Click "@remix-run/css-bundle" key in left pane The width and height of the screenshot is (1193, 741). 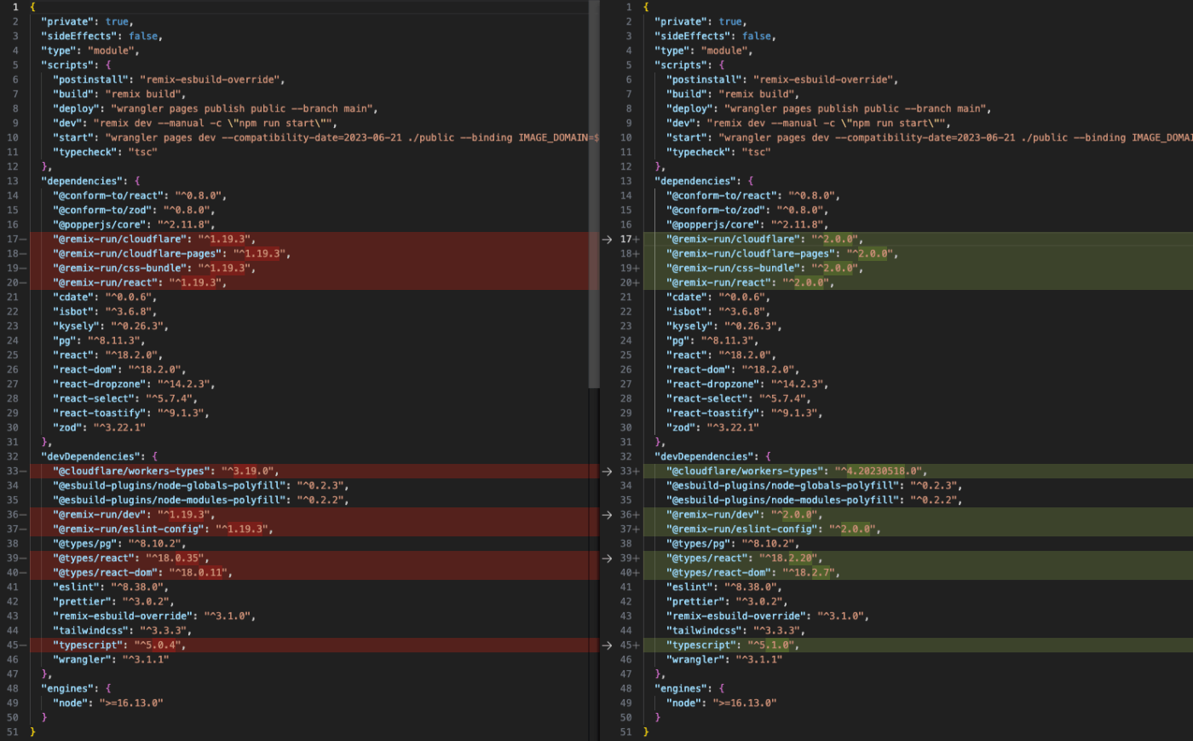pos(119,269)
